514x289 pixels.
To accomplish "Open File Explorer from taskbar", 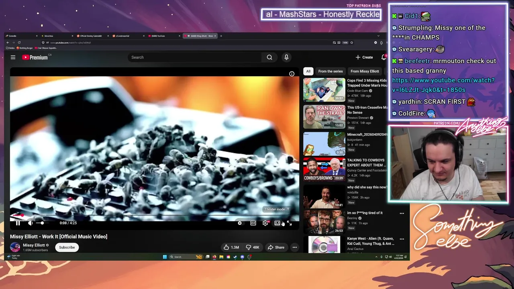I will coord(221,257).
